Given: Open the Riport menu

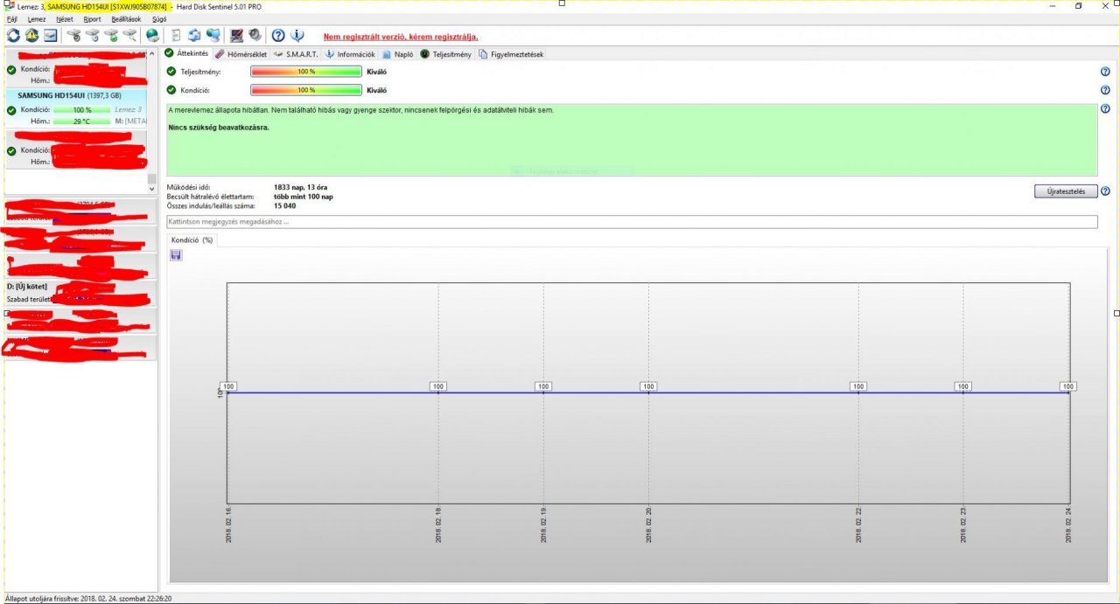Looking at the screenshot, I should 92,18.
